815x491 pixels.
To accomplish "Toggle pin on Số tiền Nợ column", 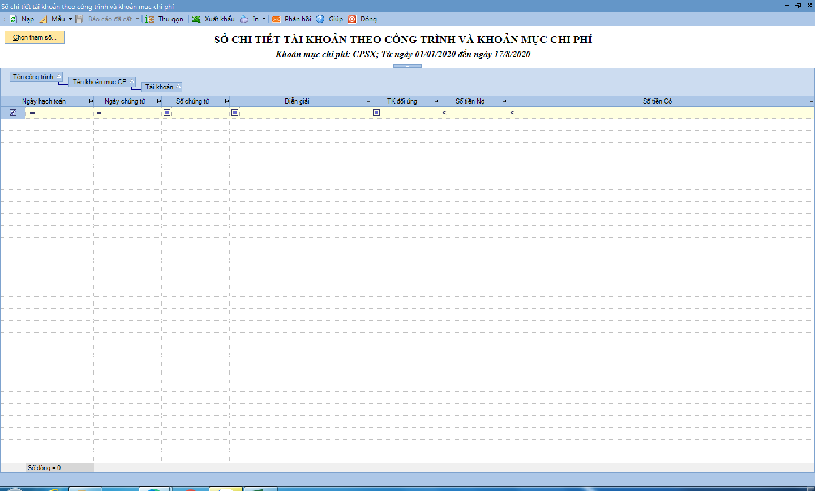I will point(504,101).
